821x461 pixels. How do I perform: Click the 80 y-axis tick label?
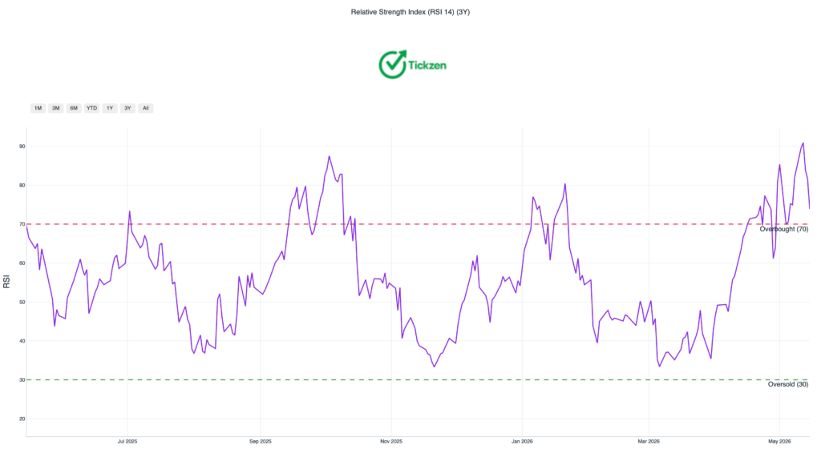(x=22, y=186)
